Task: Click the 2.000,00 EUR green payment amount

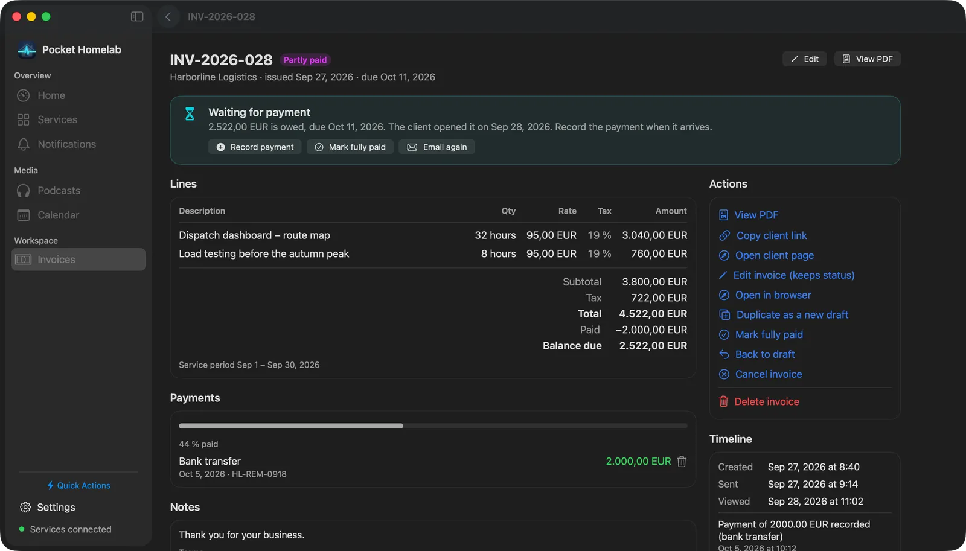Action: click(x=638, y=461)
